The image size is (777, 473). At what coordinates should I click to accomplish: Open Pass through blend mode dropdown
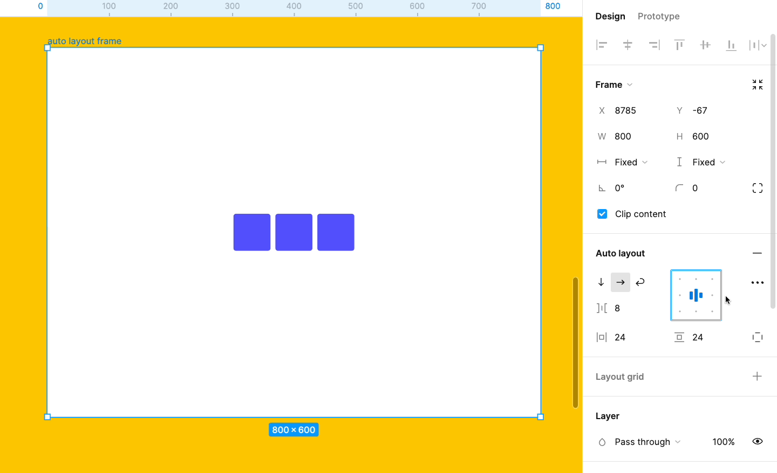point(647,442)
